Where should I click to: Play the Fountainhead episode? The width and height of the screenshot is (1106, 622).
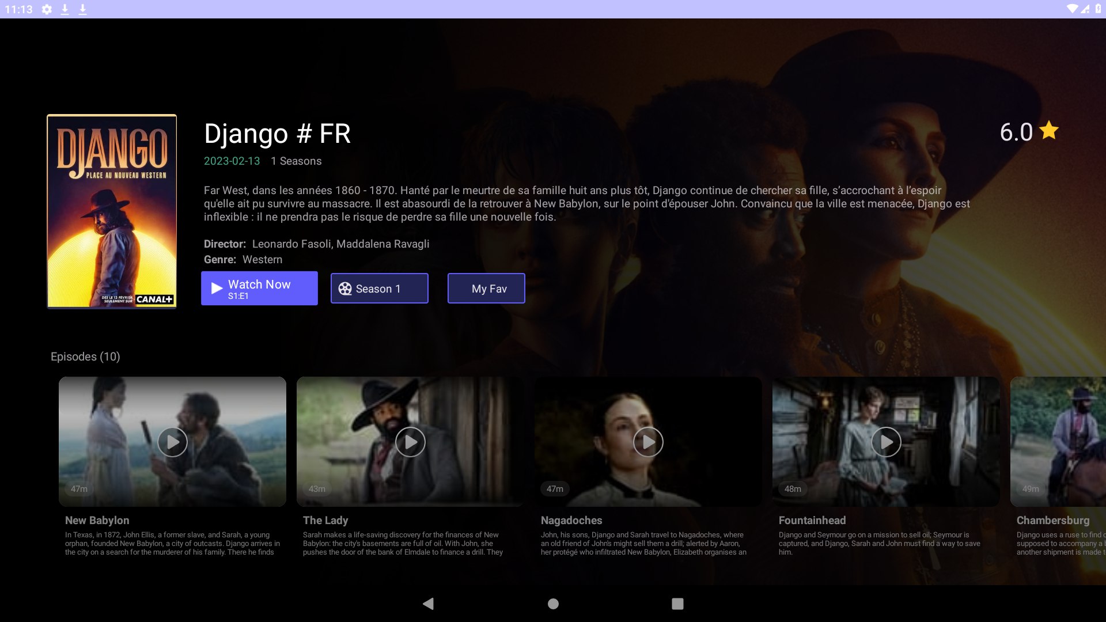[886, 441]
